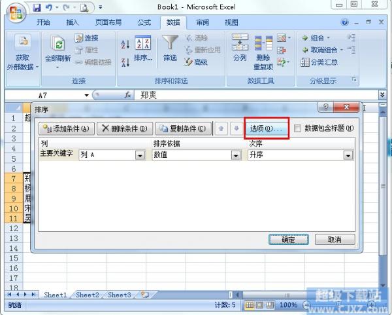
Task: Insert new worksheet tab icon
Action: [x=145, y=295]
